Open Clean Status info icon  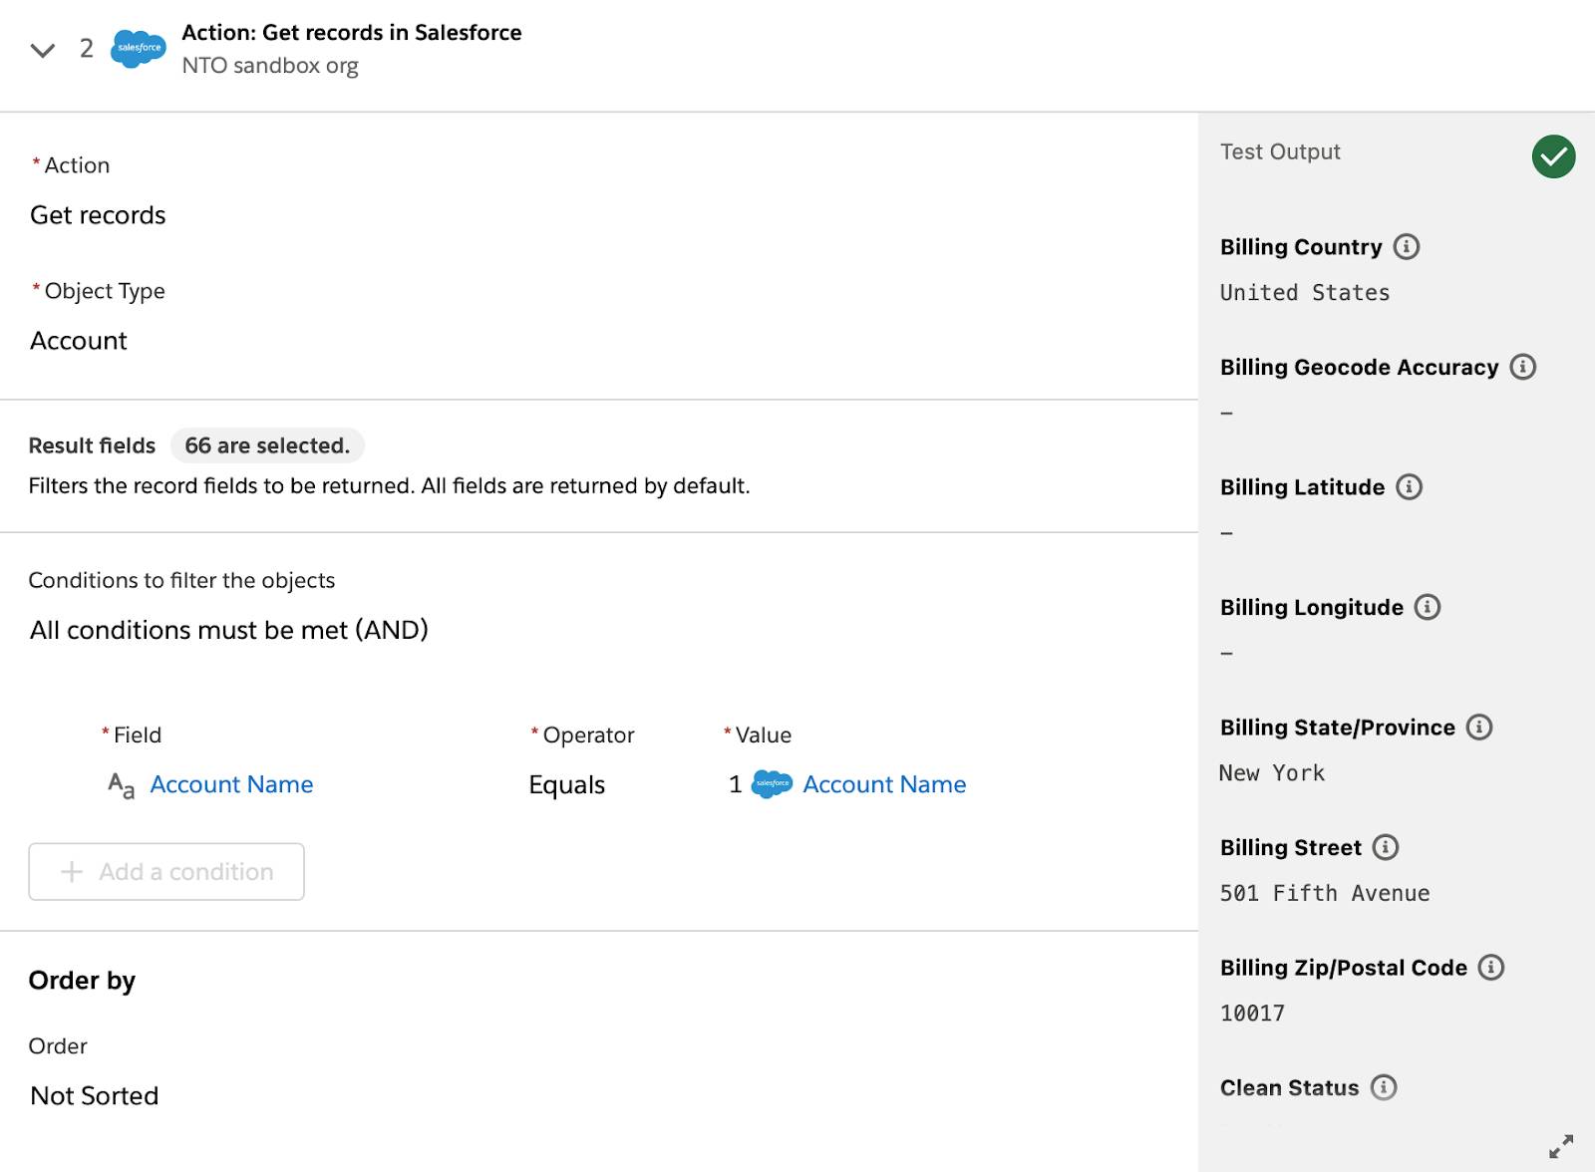point(1384,1087)
